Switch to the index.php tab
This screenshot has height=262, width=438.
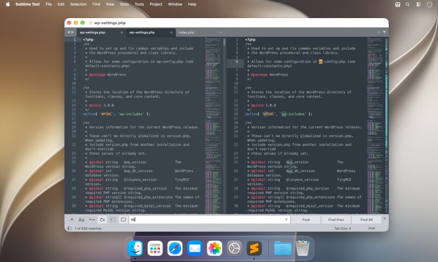[186, 32]
